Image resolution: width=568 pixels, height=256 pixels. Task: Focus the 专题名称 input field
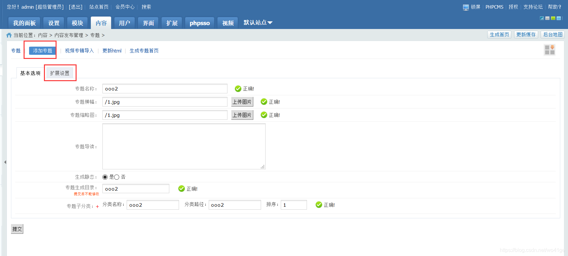pyautogui.click(x=165, y=89)
